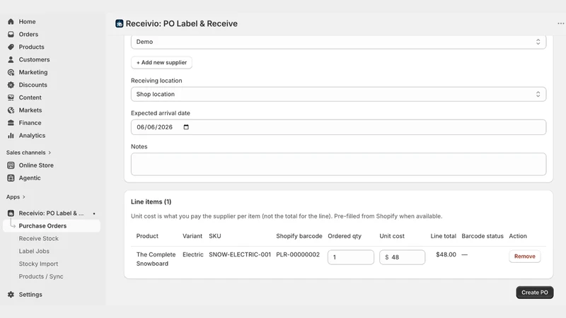Click the SKU SNOW-ELECTRIC-001 cell
The height and width of the screenshot is (318, 566).
240,254
